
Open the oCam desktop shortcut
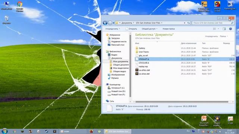coord(230,120)
